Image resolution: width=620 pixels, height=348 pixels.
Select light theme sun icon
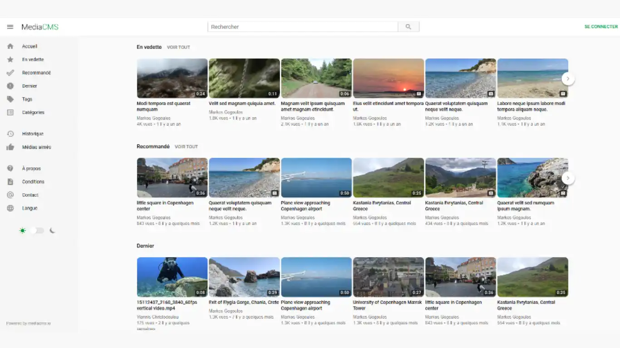pyautogui.click(x=22, y=231)
